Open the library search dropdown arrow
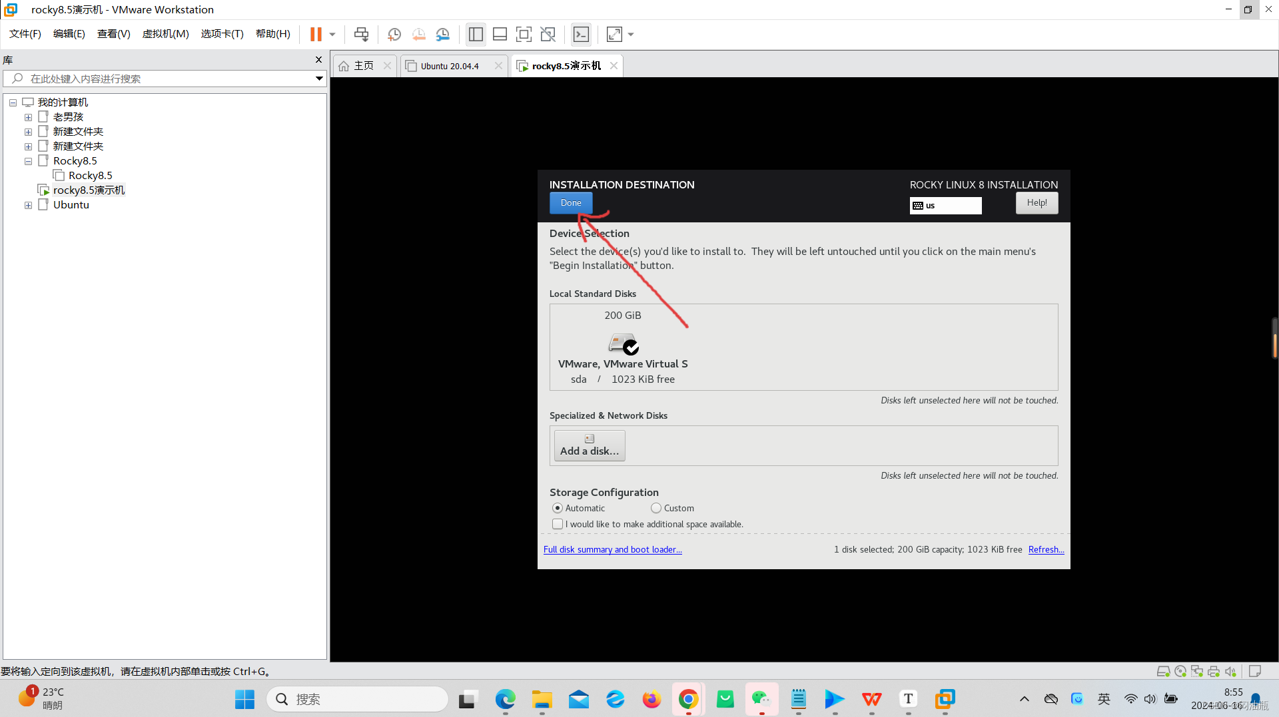1279x717 pixels. [x=319, y=79]
